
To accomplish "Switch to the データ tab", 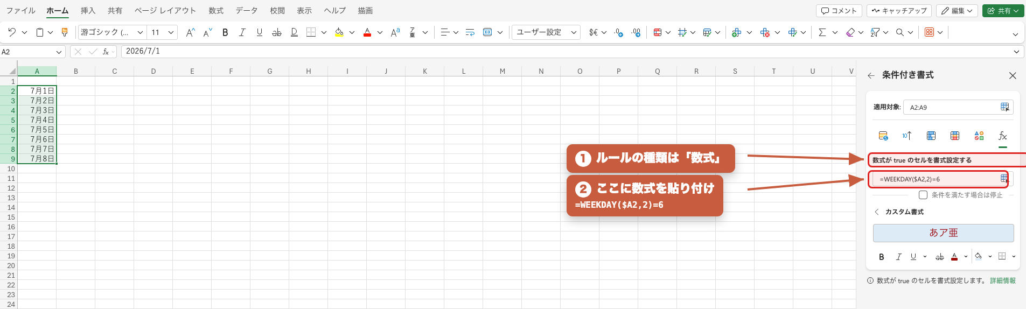I will (x=247, y=11).
